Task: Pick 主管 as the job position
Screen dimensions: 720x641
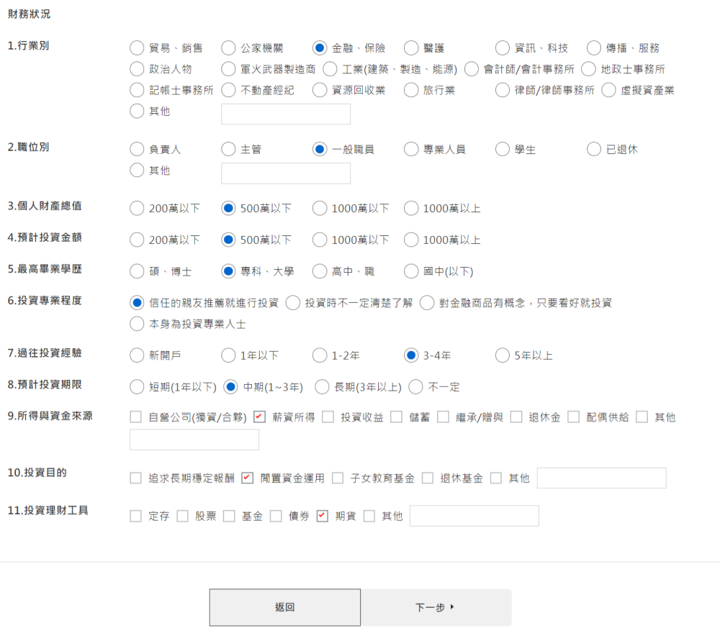Action: (x=228, y=150)
